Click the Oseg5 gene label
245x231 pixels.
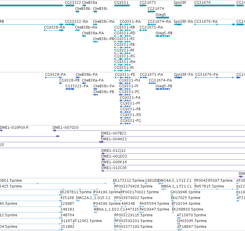161,15
